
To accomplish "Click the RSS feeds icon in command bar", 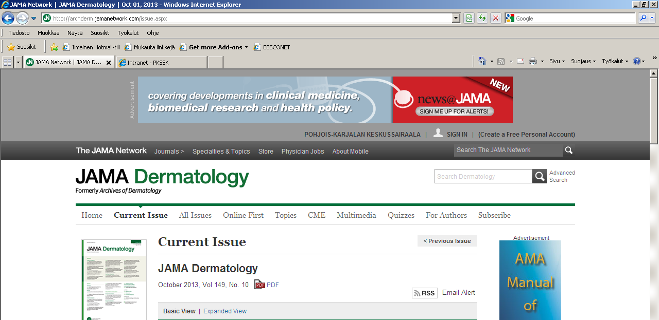I will coord(501,62).
